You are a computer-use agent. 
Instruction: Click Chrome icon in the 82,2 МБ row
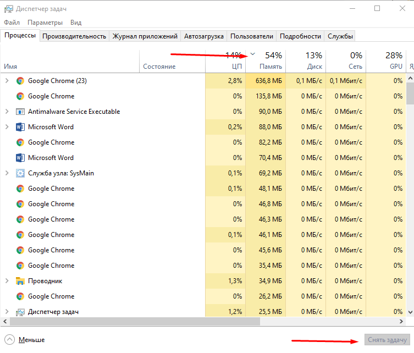pos(20,142)
